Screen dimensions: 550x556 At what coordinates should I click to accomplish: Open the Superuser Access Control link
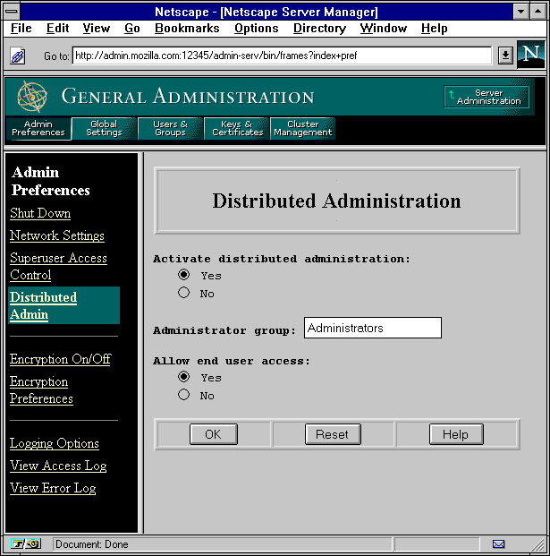point(58,266)
